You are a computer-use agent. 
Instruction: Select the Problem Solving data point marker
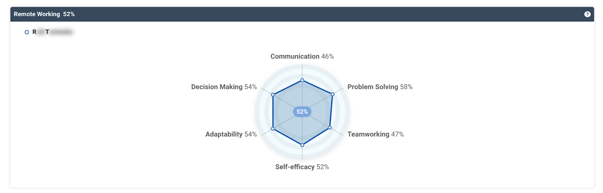pyautogui.click(x=332, y=94)
